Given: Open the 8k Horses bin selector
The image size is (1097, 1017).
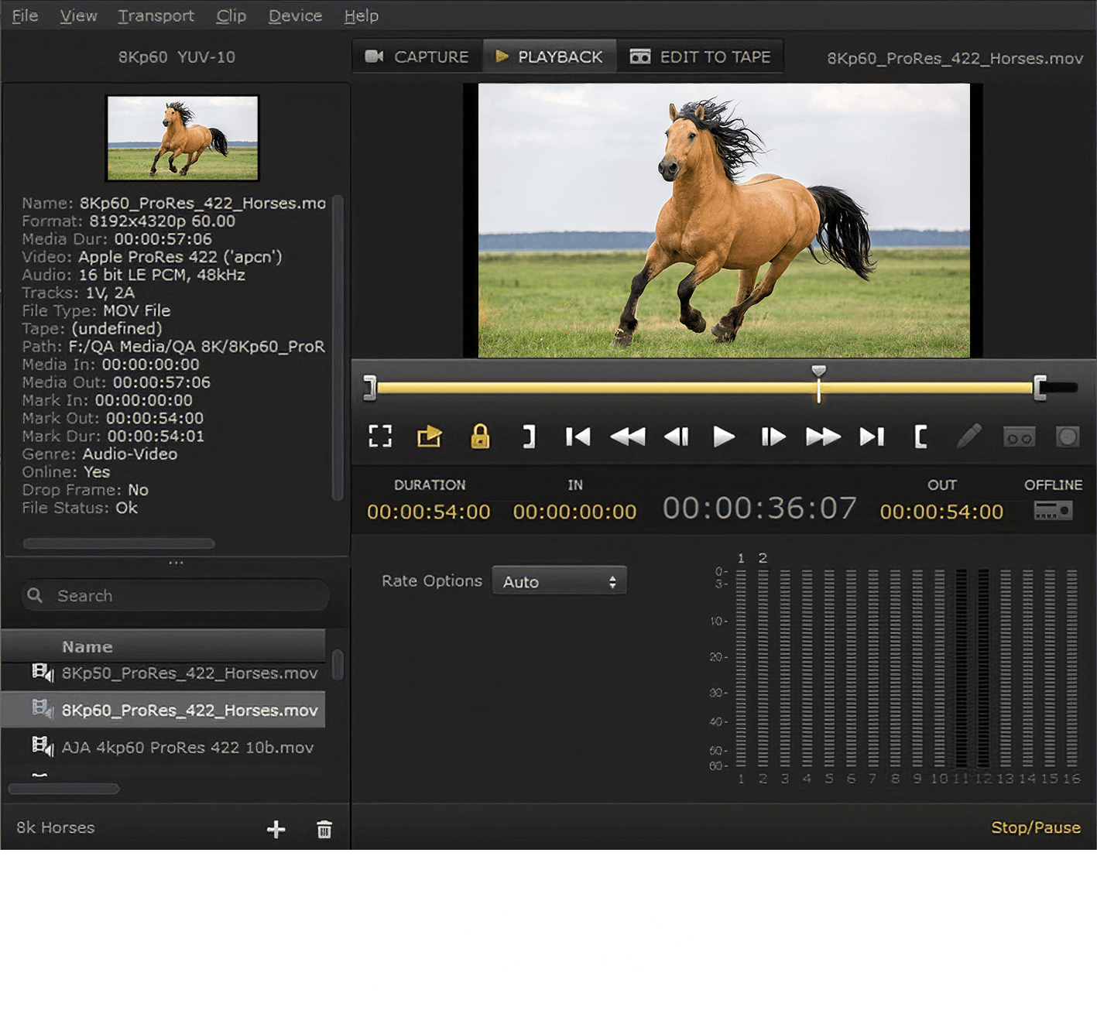Looking at the screenshot, I should tap(56, 827).
